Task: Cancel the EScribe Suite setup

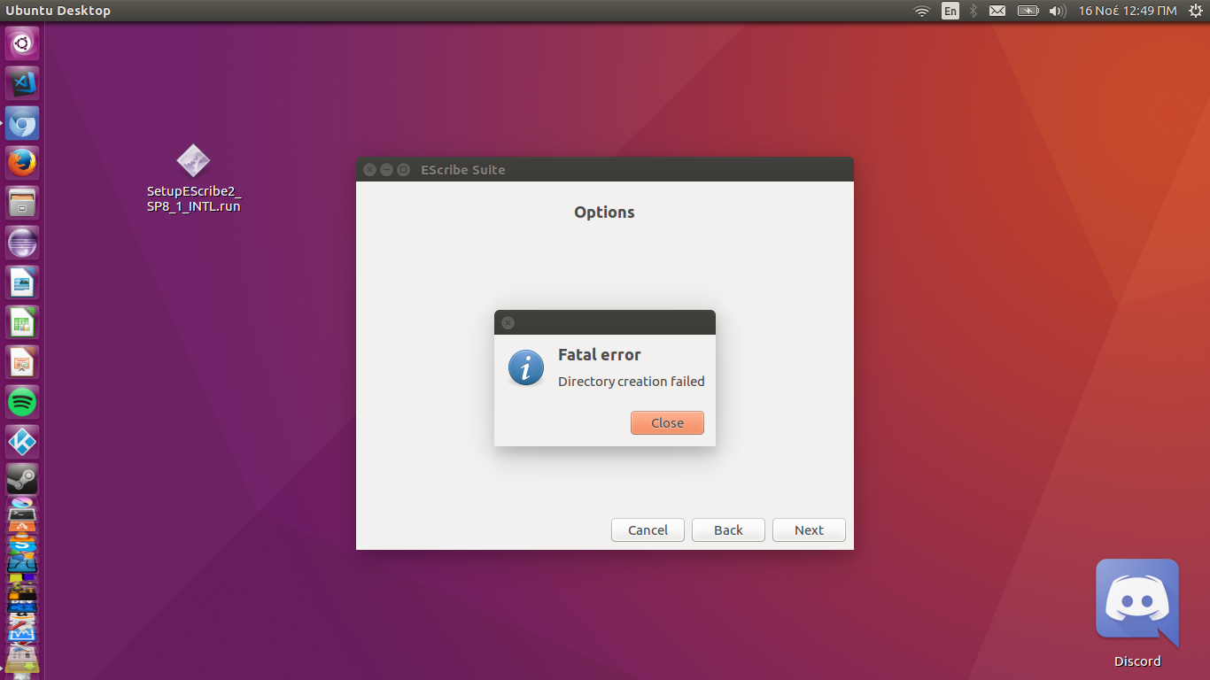Action: 648,529
